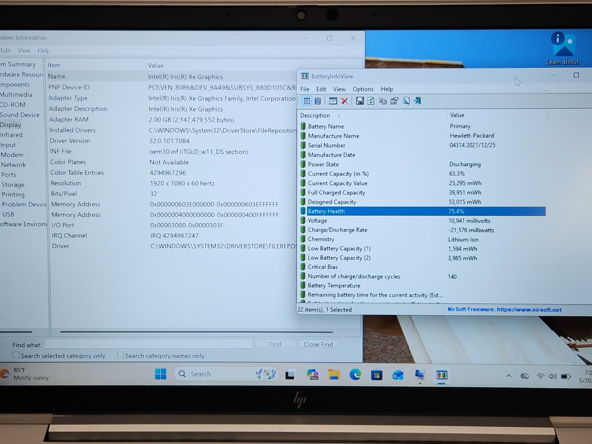Click the taskbar clock and date
This screenshot has width=592, height=444.
[x=586, y=376]
